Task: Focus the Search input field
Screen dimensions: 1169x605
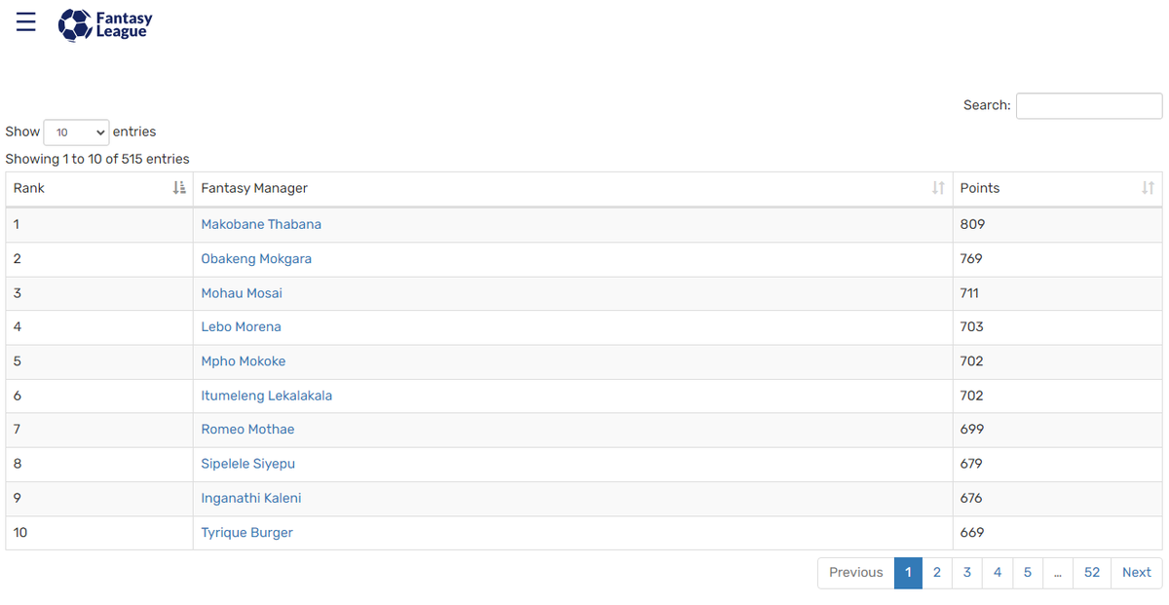Action: click(1089, 105)
